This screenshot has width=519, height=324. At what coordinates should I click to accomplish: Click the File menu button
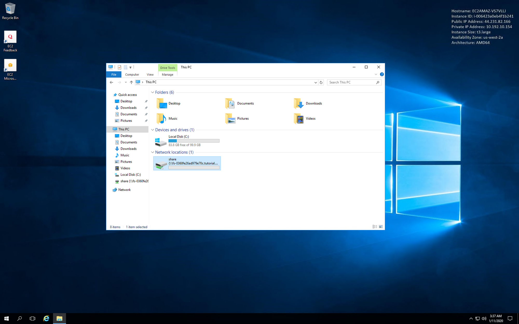[x=114, y=75]
